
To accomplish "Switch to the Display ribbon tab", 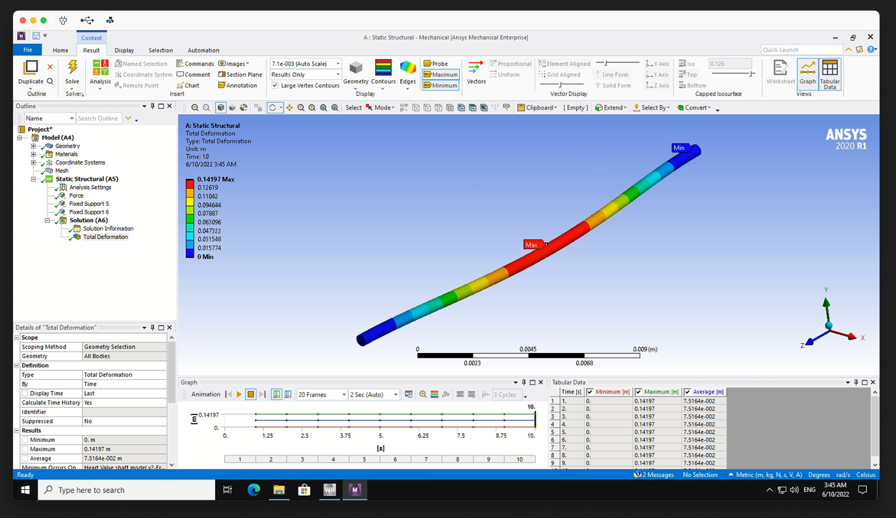I will tap(124, 50).
